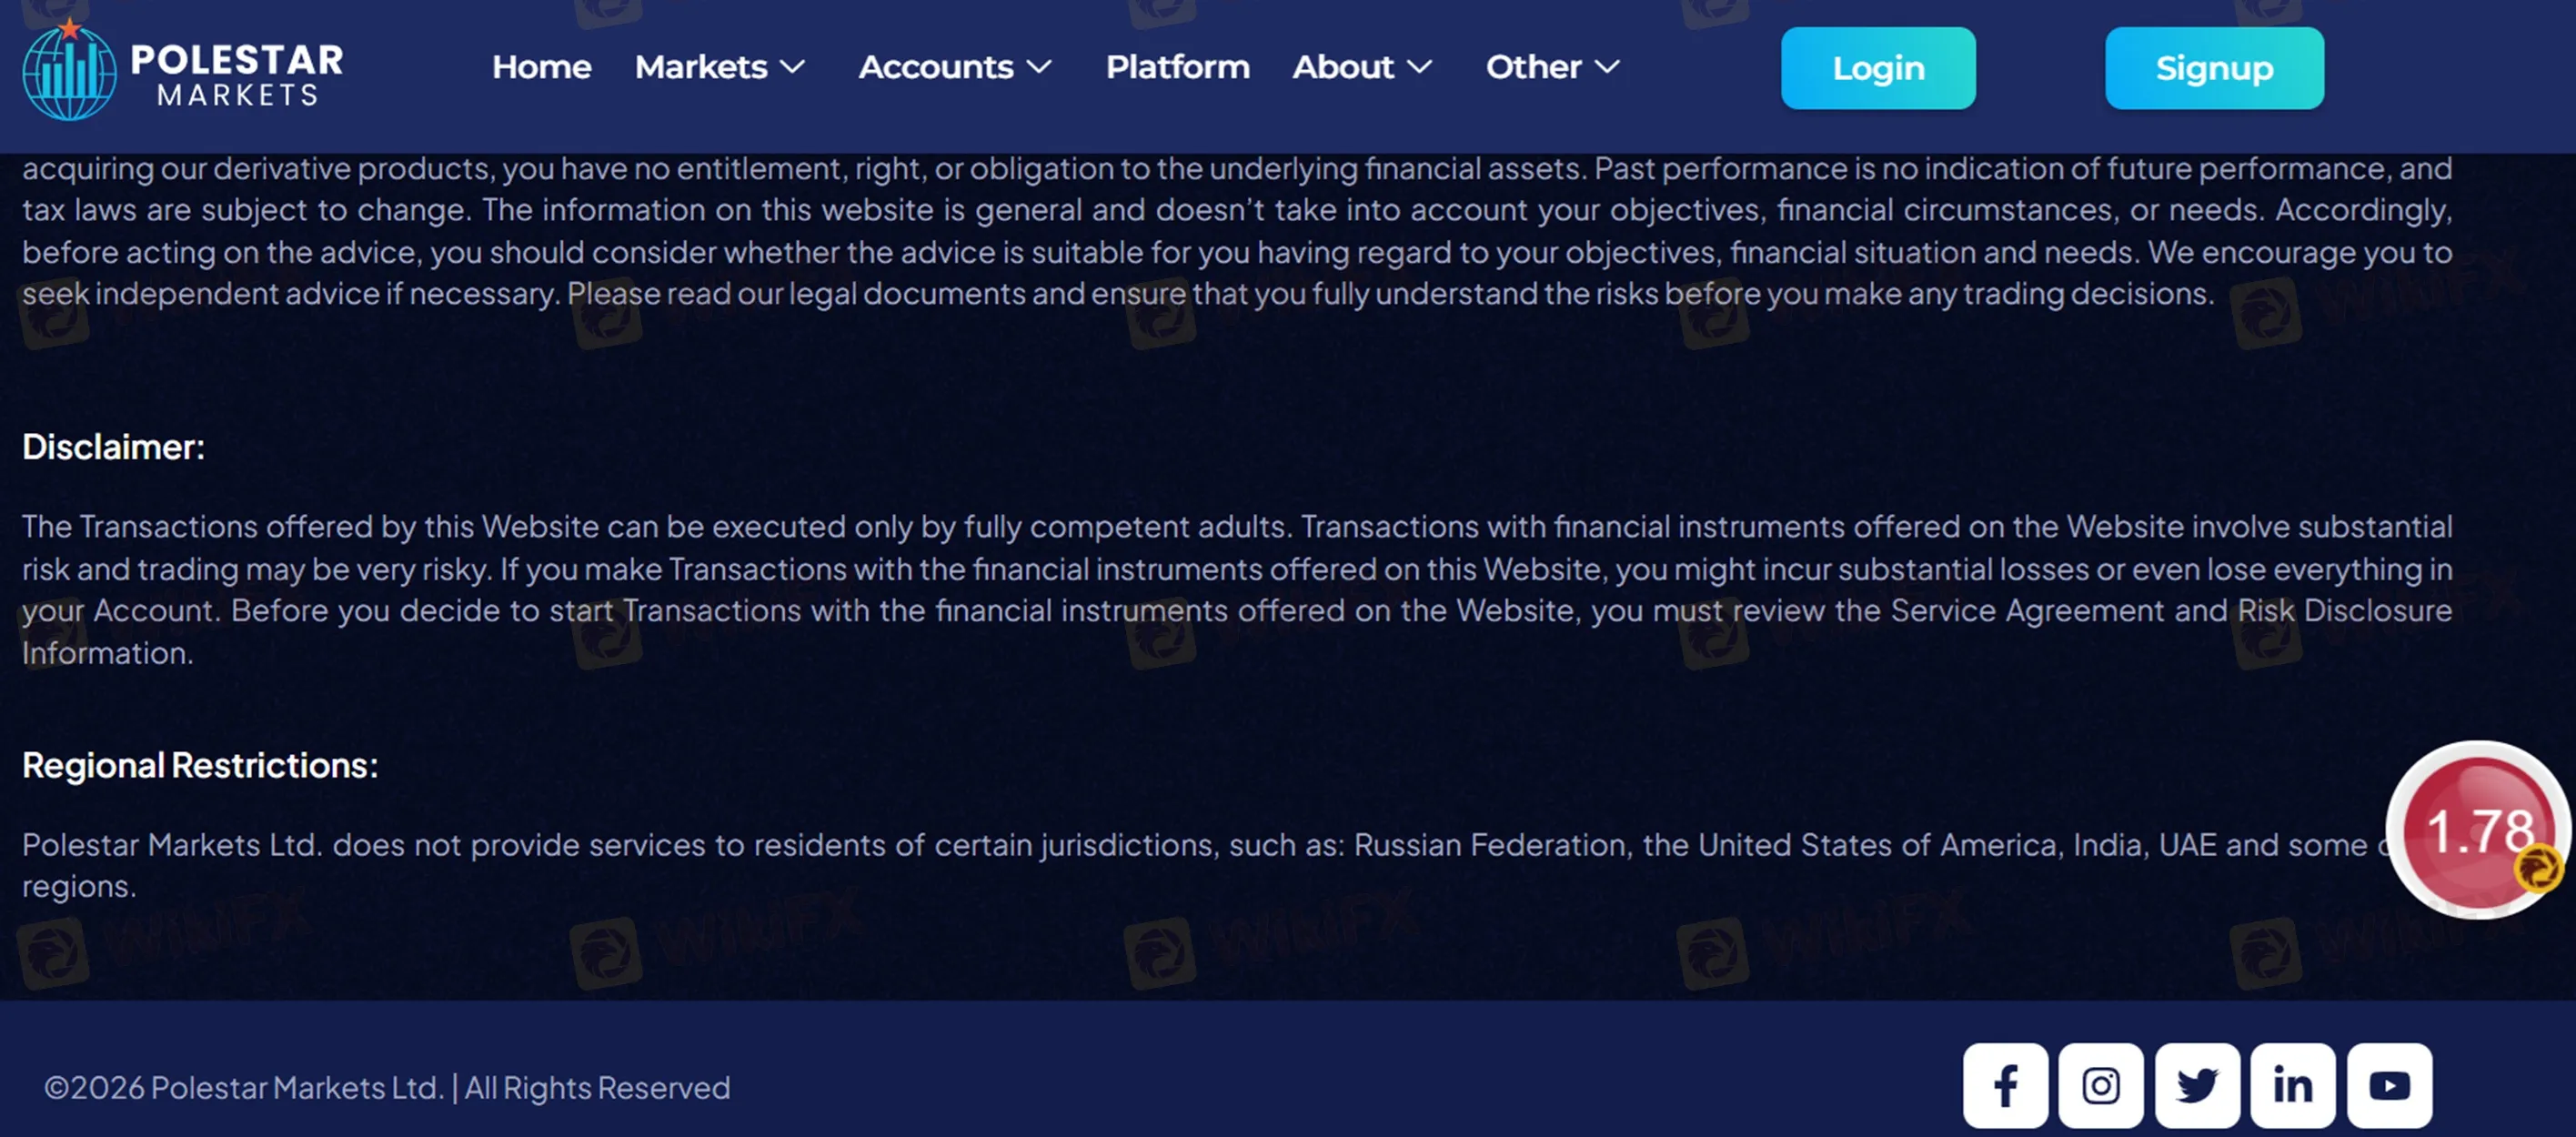Expand the Markets dropdown menu
This screenshot has height=1137, width=2576.
(720, 67)
